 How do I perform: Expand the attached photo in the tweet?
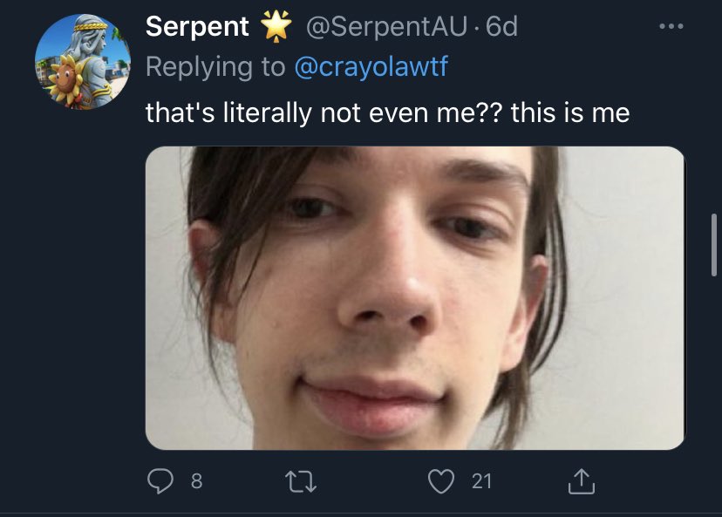coord(414,297)
